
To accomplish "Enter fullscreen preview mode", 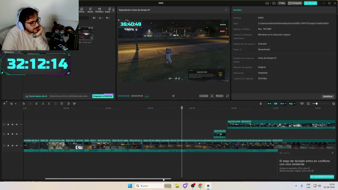I will point(227,96).
